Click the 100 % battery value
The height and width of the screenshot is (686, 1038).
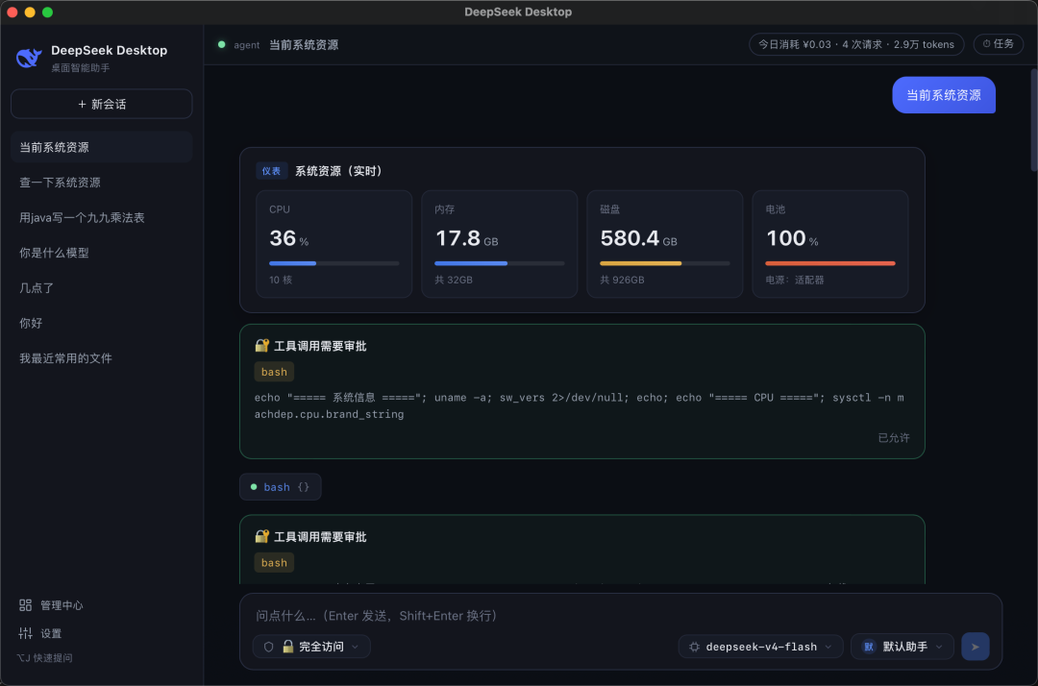click(792, 238)
